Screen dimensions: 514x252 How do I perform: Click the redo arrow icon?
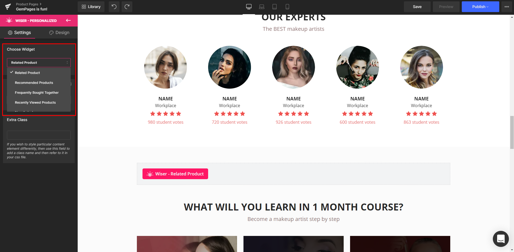[x=127, y=7]
